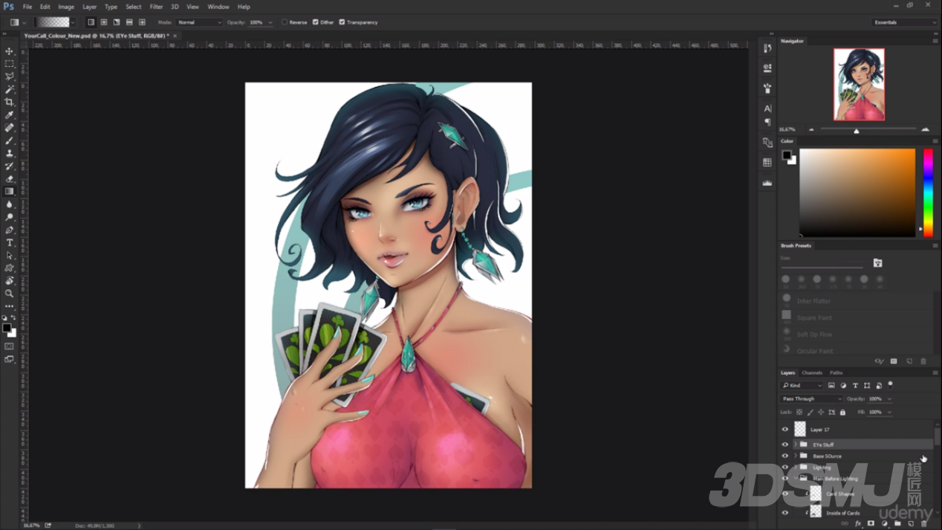Pick the Eyedropper tool
Viewport: 942px width, 530px height.
pos(10,115)
